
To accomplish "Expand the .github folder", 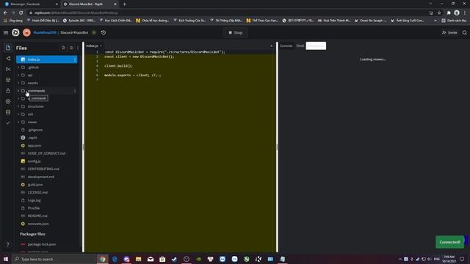I will [x=18, y=67].
